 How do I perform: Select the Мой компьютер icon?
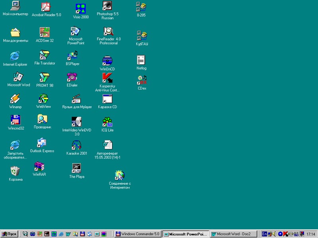tap(16, 6)
